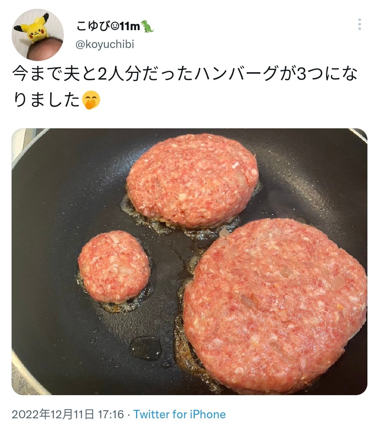Click the oil droplet in the pan
Screen dimensions: 379x426
[x=146, y=348]
